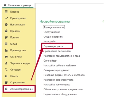This screenshot has height=98, width=120.
Task: Open Настройка колонтитулов
Action: pos(57,85)
